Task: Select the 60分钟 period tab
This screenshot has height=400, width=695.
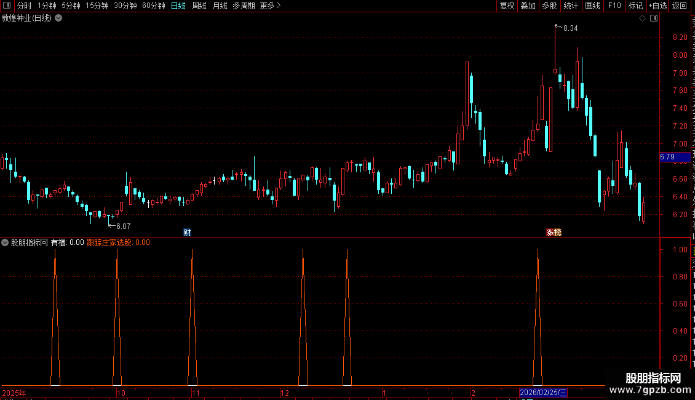Action: click(154, 6)
